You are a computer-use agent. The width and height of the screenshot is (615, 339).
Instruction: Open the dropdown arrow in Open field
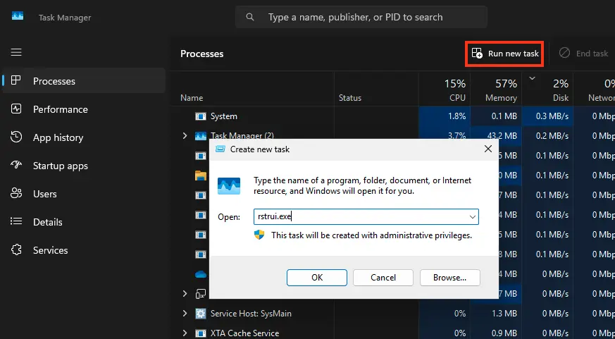(x=472, y=217)
